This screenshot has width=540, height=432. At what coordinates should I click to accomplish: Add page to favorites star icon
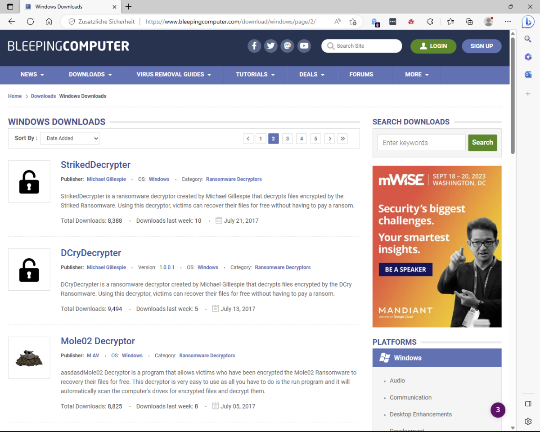(x=353, y=22)
